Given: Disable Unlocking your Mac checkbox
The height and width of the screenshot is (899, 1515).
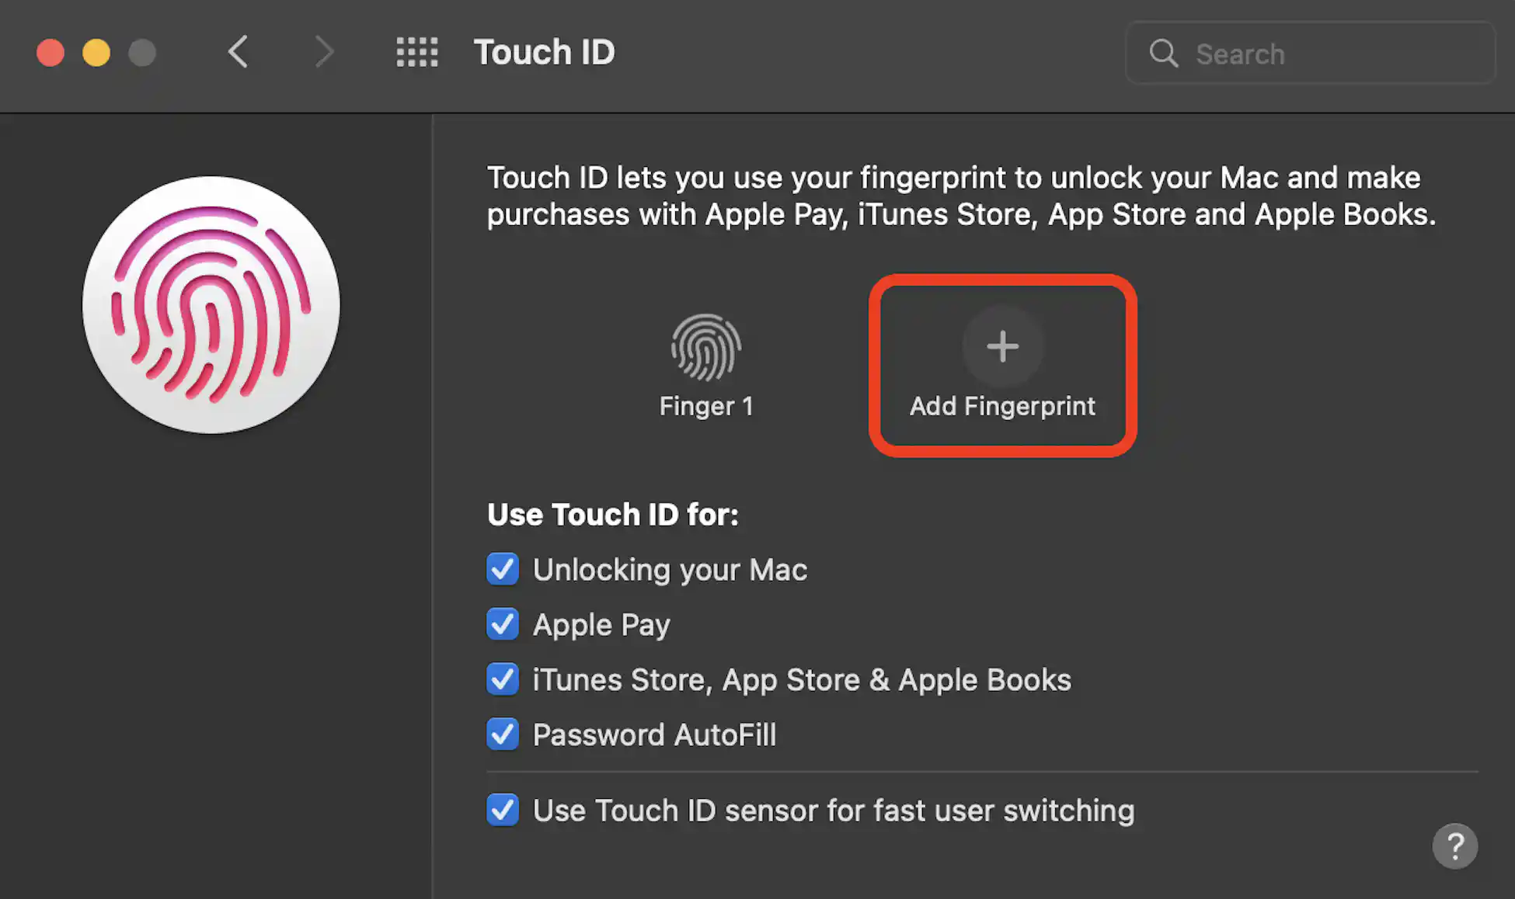Looking at the screenshot, I should coord(503,569).
